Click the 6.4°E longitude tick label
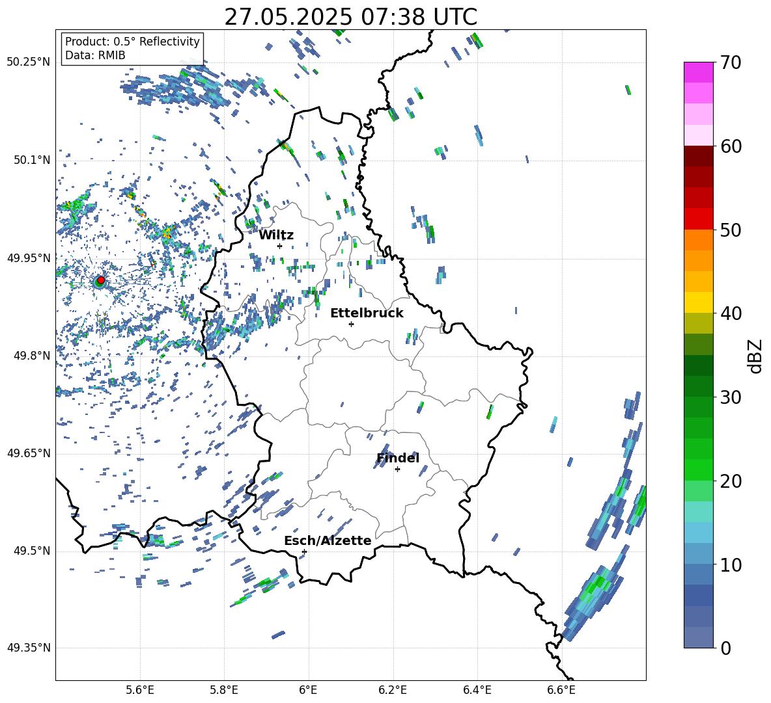This screenshot has width=771, height=703. coord(477,690)
